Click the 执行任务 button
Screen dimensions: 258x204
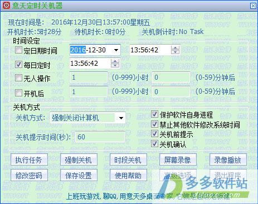pyautogui.click(x=29, y=160)
